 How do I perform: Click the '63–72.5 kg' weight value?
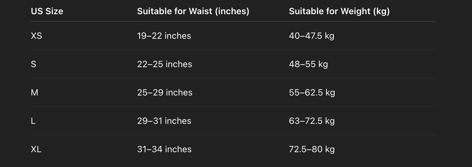click(312, 121)
